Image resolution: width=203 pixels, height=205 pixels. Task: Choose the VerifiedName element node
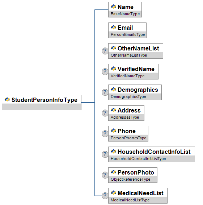[x=134, y=71]
